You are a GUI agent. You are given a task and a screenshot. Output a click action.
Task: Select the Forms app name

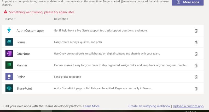click(x=21, y=42)
